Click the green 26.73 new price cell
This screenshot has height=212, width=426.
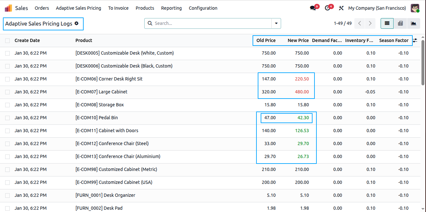pyautogui.click(x=303, y=156)
